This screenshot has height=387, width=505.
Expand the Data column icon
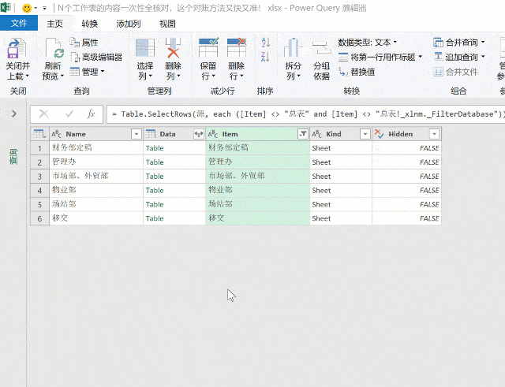coord(199,134)
